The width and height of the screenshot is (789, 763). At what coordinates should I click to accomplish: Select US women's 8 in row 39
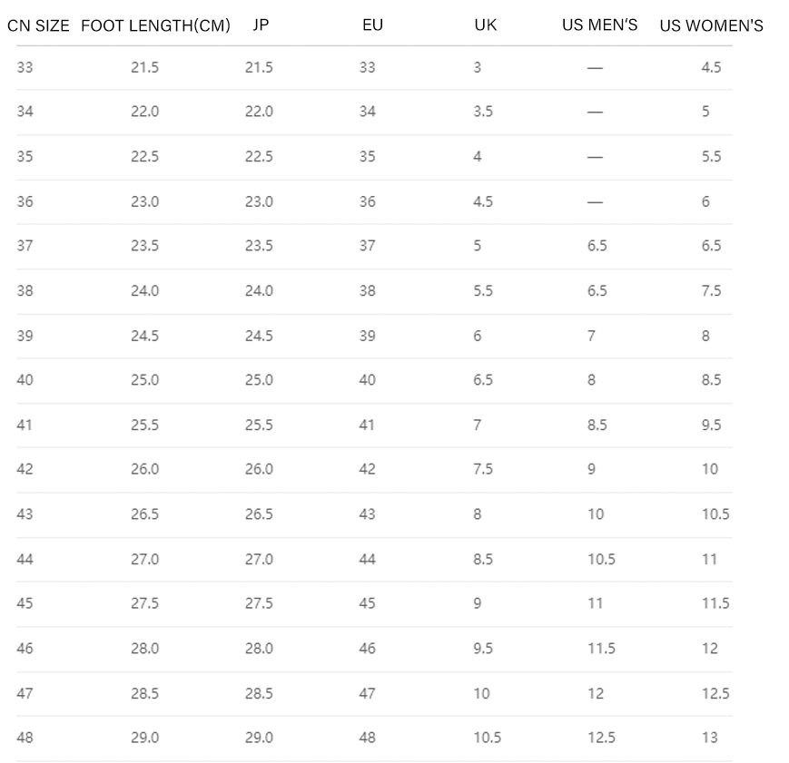[x=705, y=336]
